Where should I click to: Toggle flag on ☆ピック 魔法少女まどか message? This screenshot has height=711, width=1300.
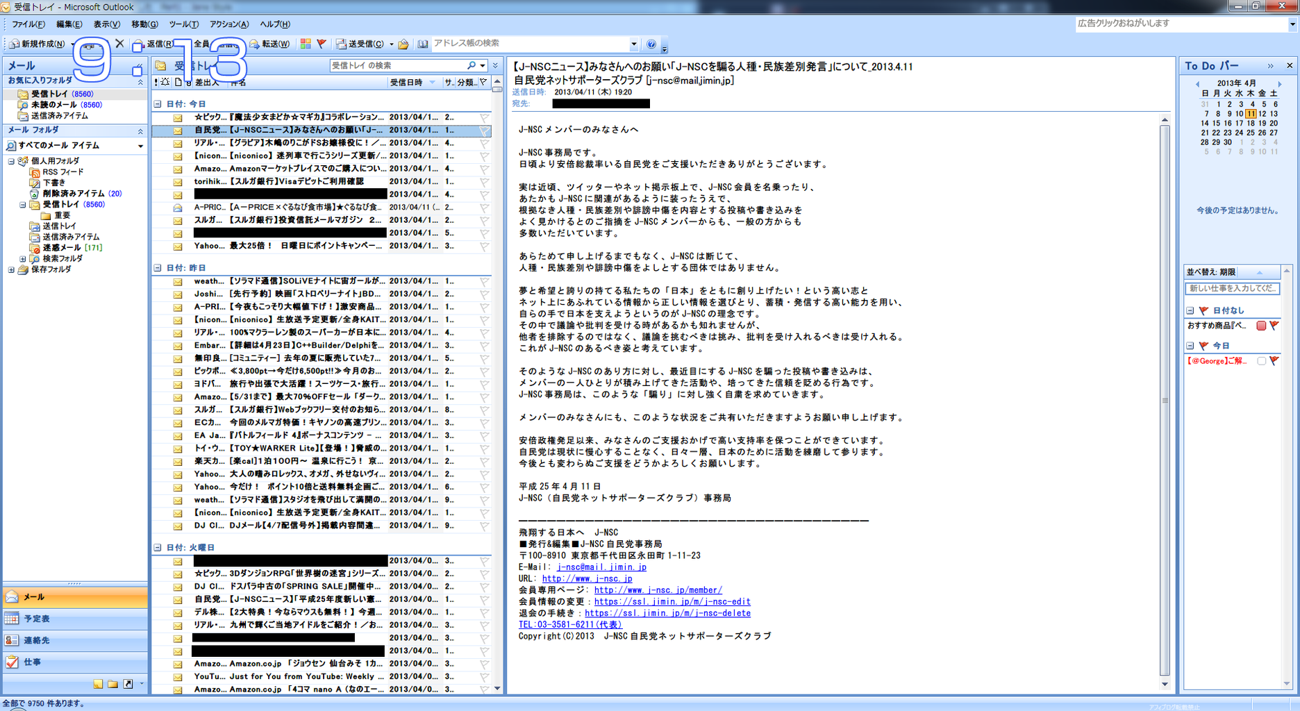point(484,117)
